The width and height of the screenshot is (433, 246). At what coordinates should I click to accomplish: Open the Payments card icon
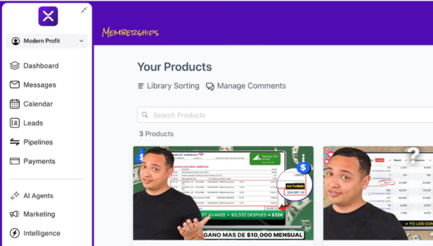(15, 161)
